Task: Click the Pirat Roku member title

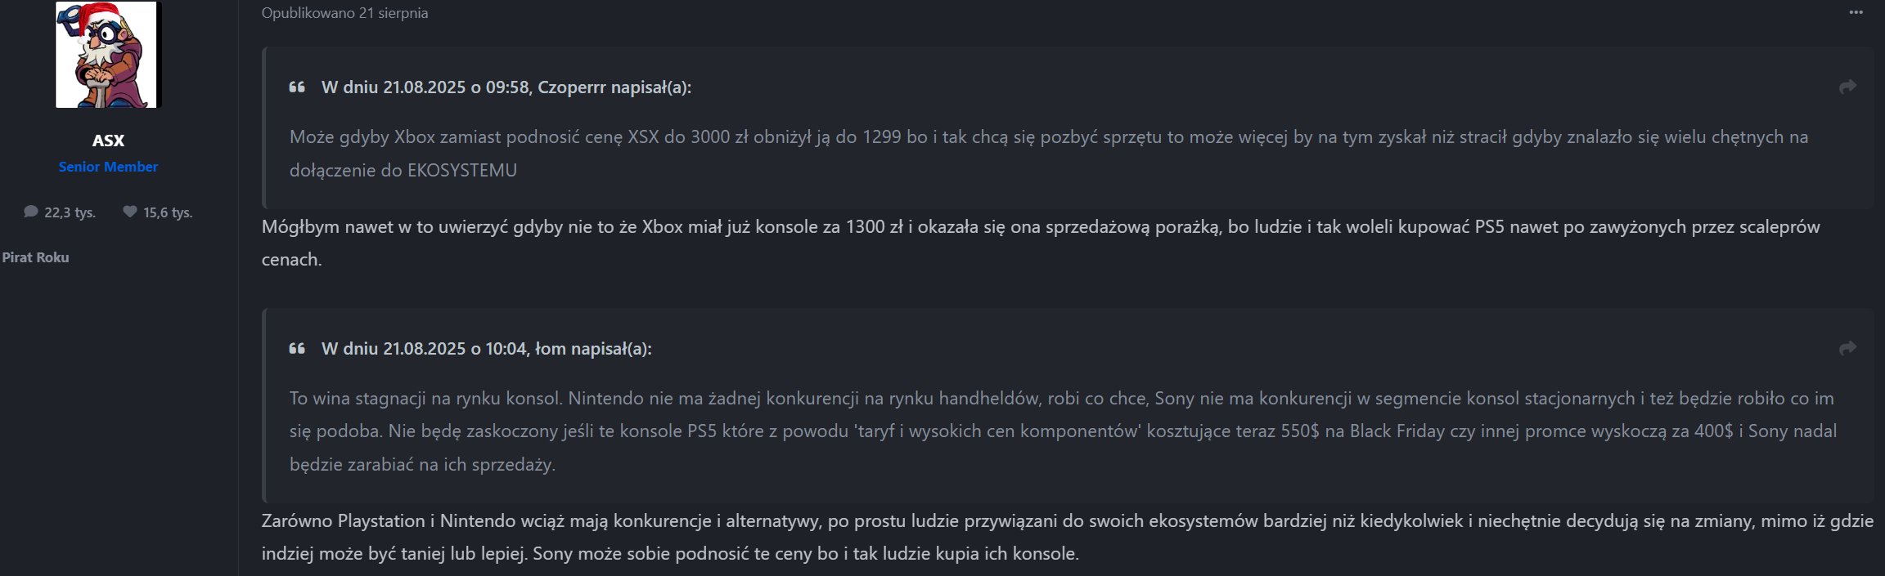Action: click(35, 257)
